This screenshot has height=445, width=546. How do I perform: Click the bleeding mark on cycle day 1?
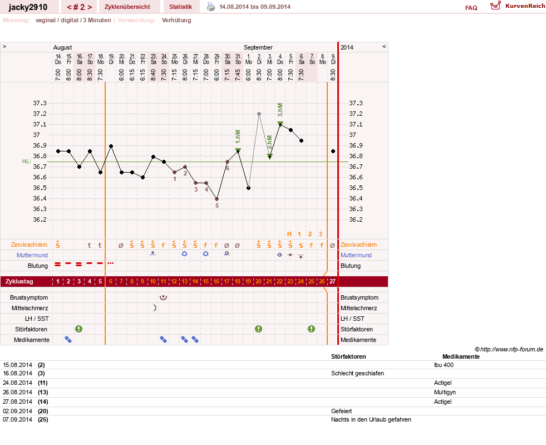coord(58,265)
